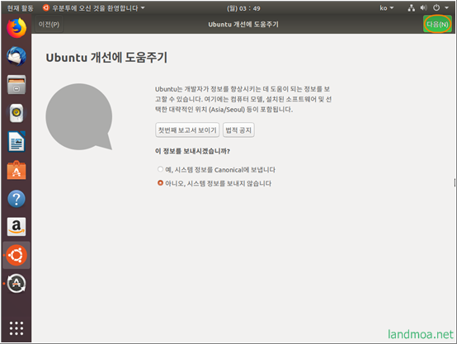Open the Files manager icon
The image size is (457, 344).
pos(16,85)
